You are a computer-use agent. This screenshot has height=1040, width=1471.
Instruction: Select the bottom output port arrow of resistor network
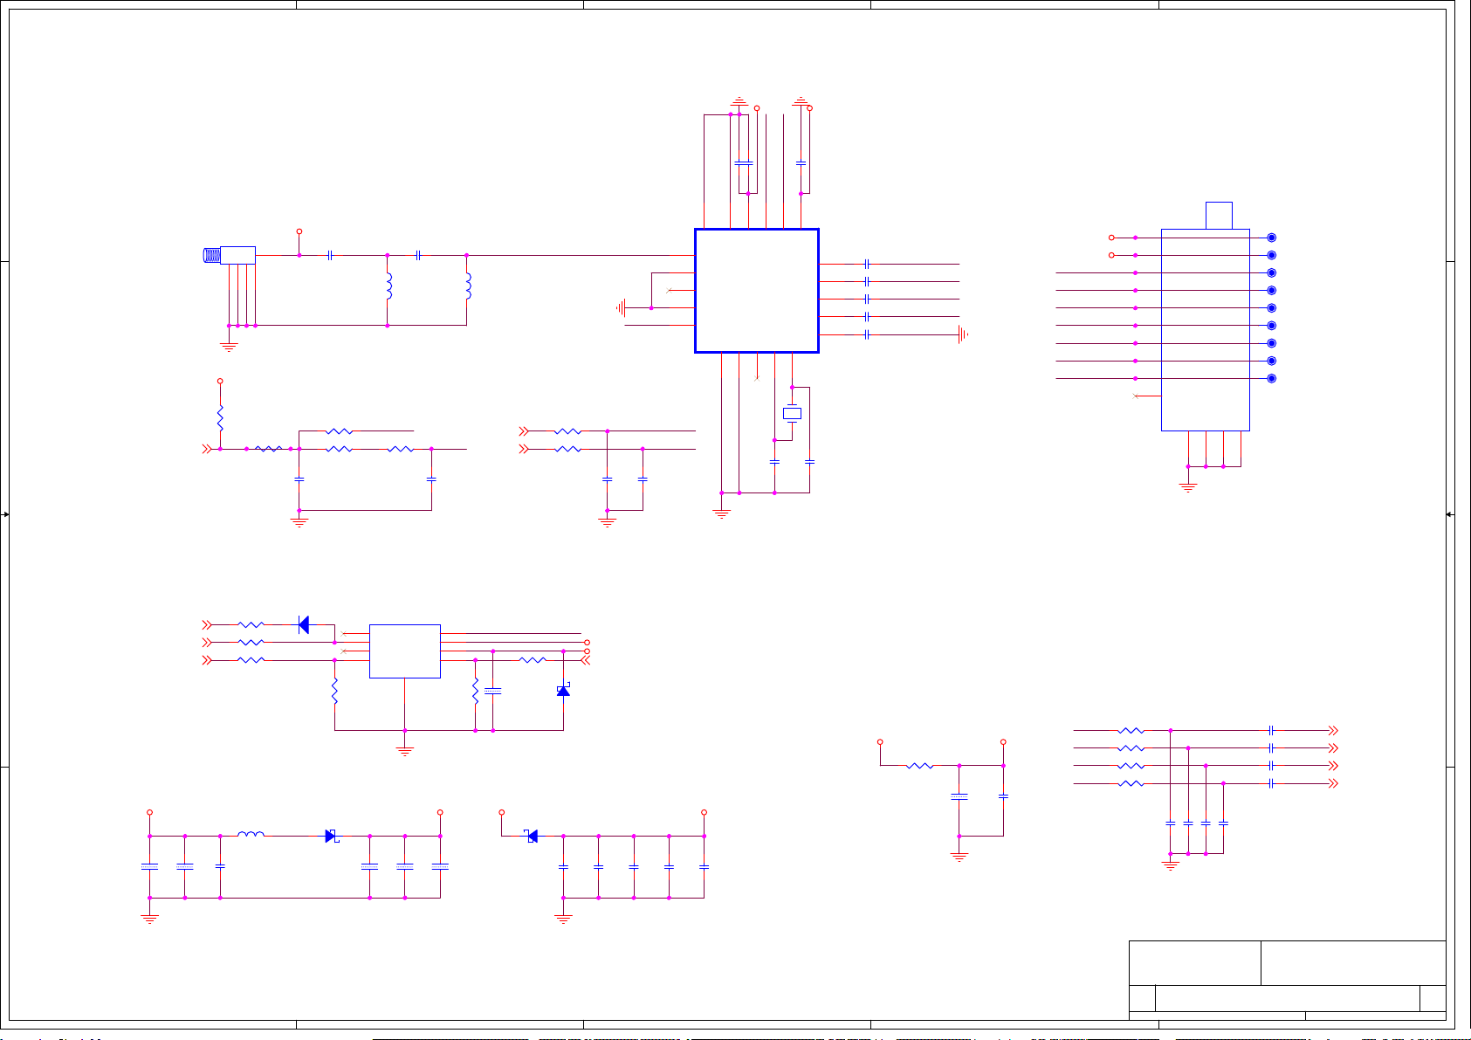coord(1333,783)
